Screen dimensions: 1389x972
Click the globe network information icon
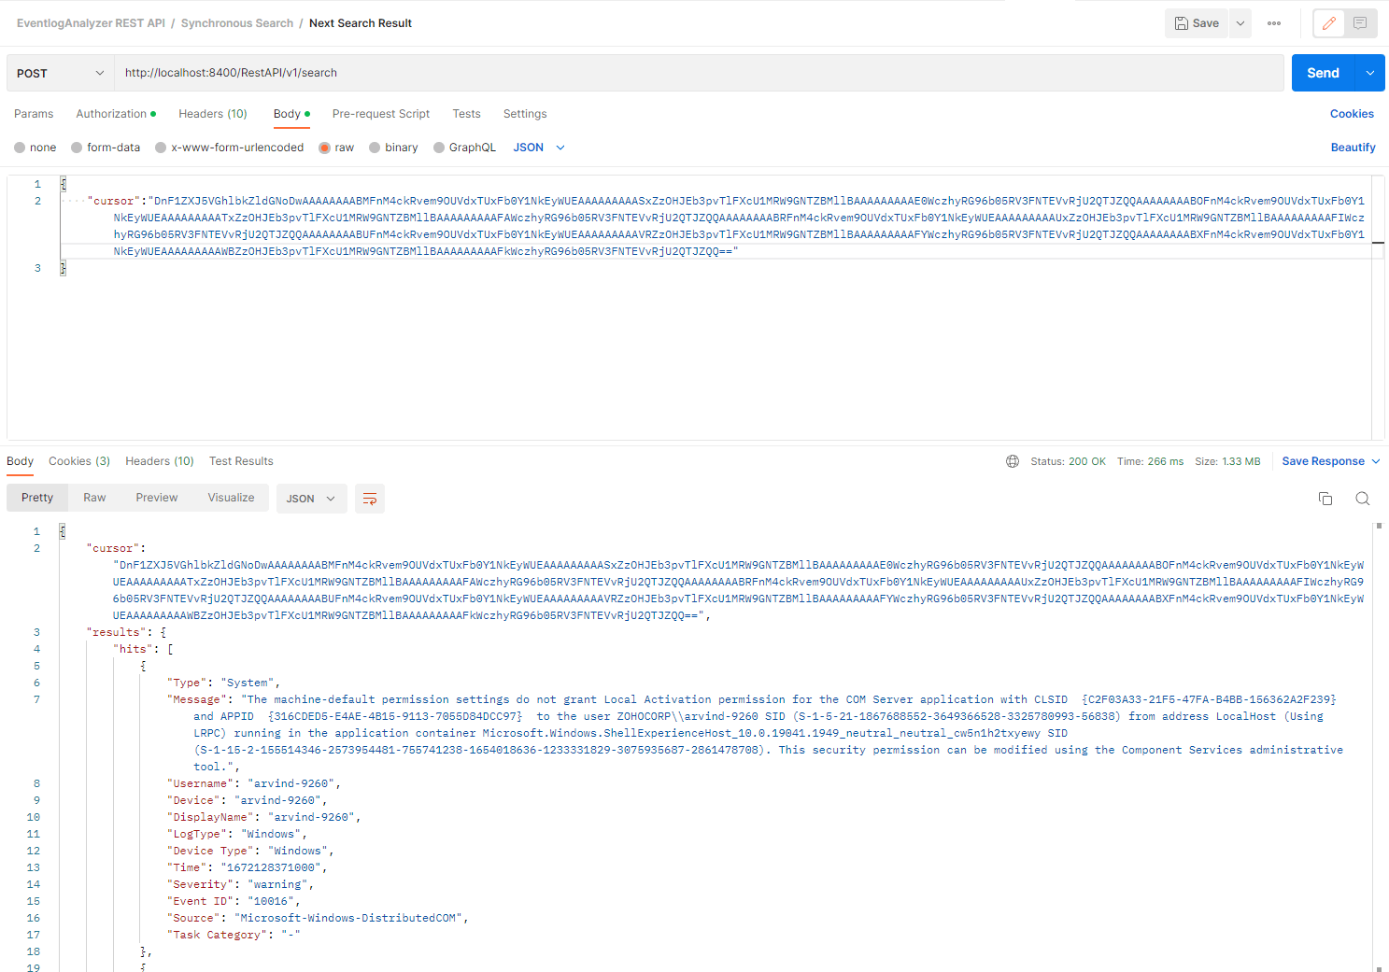(x=1013, y=460)
